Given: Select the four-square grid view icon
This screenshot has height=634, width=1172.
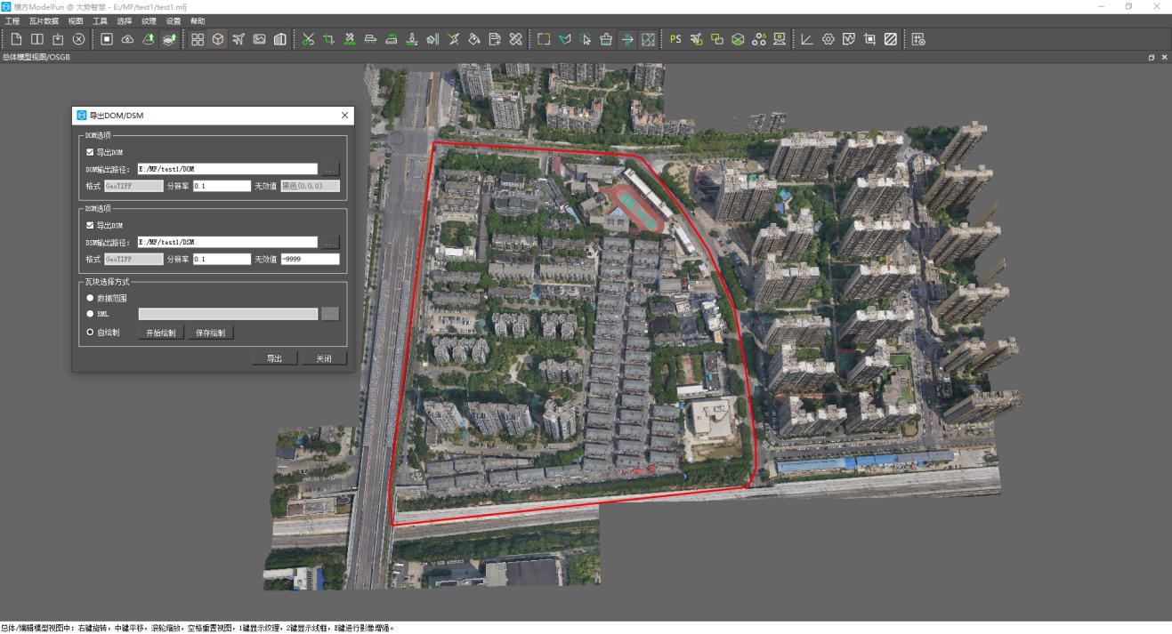Looking at the screenshot, I should click(198, 39).
